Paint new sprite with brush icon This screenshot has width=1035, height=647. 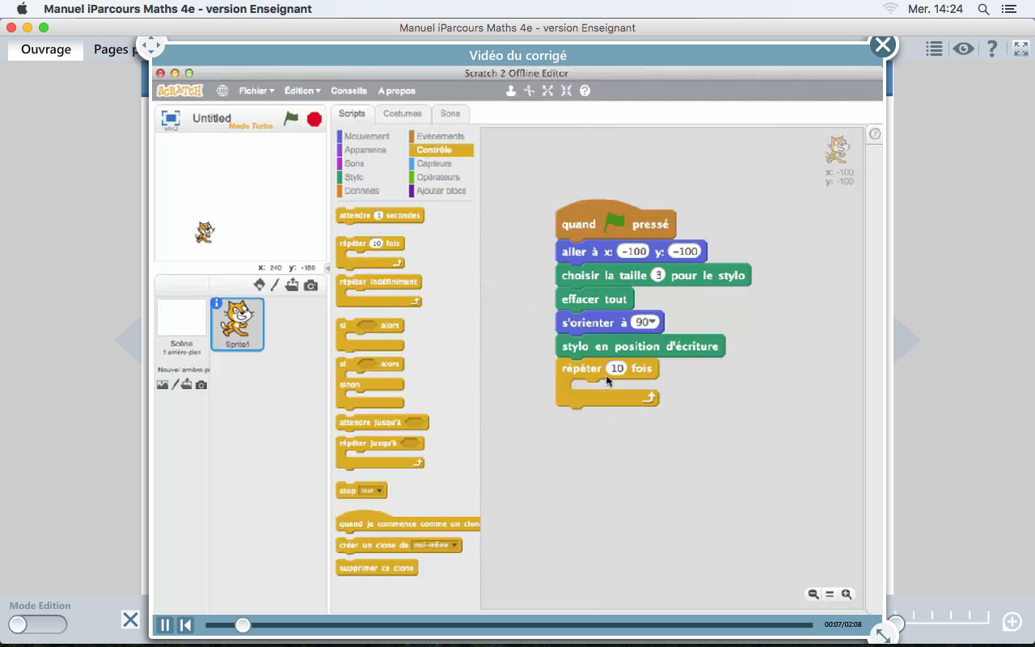coord(275,285)
